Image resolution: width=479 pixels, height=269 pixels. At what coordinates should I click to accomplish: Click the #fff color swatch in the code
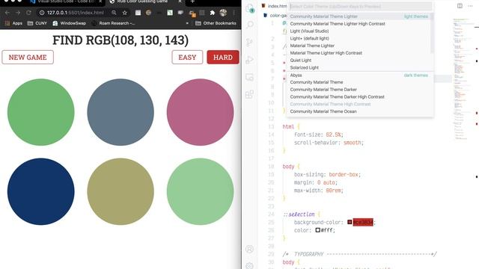coord(317,230)
